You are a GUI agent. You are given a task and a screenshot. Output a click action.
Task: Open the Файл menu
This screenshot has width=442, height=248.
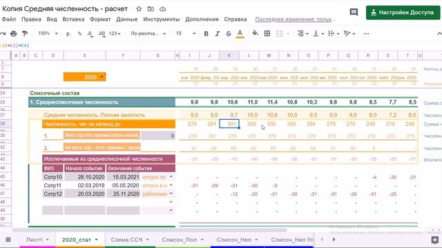click(9, 19)
